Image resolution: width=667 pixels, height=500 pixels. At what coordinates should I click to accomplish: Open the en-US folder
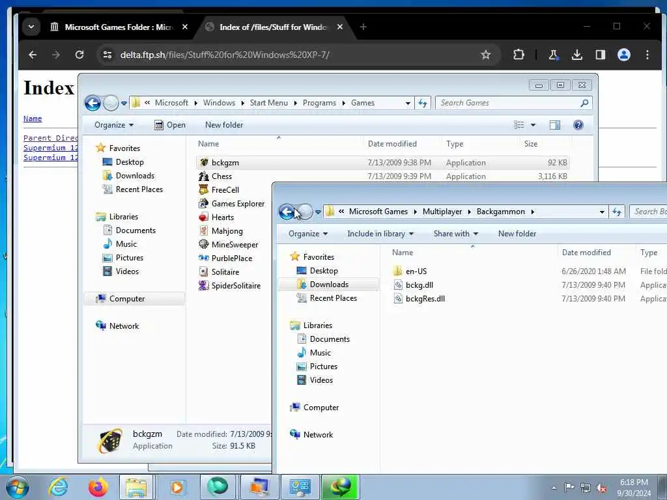pyautogui.click(x=410, y=271)
